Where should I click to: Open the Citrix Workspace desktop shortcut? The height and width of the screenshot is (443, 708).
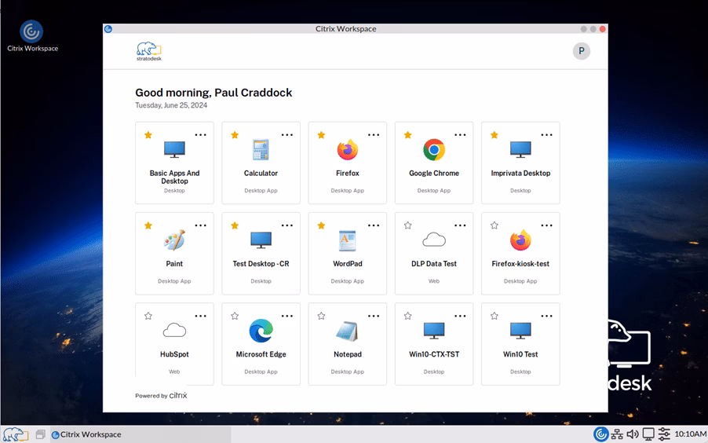coord(31,35)
